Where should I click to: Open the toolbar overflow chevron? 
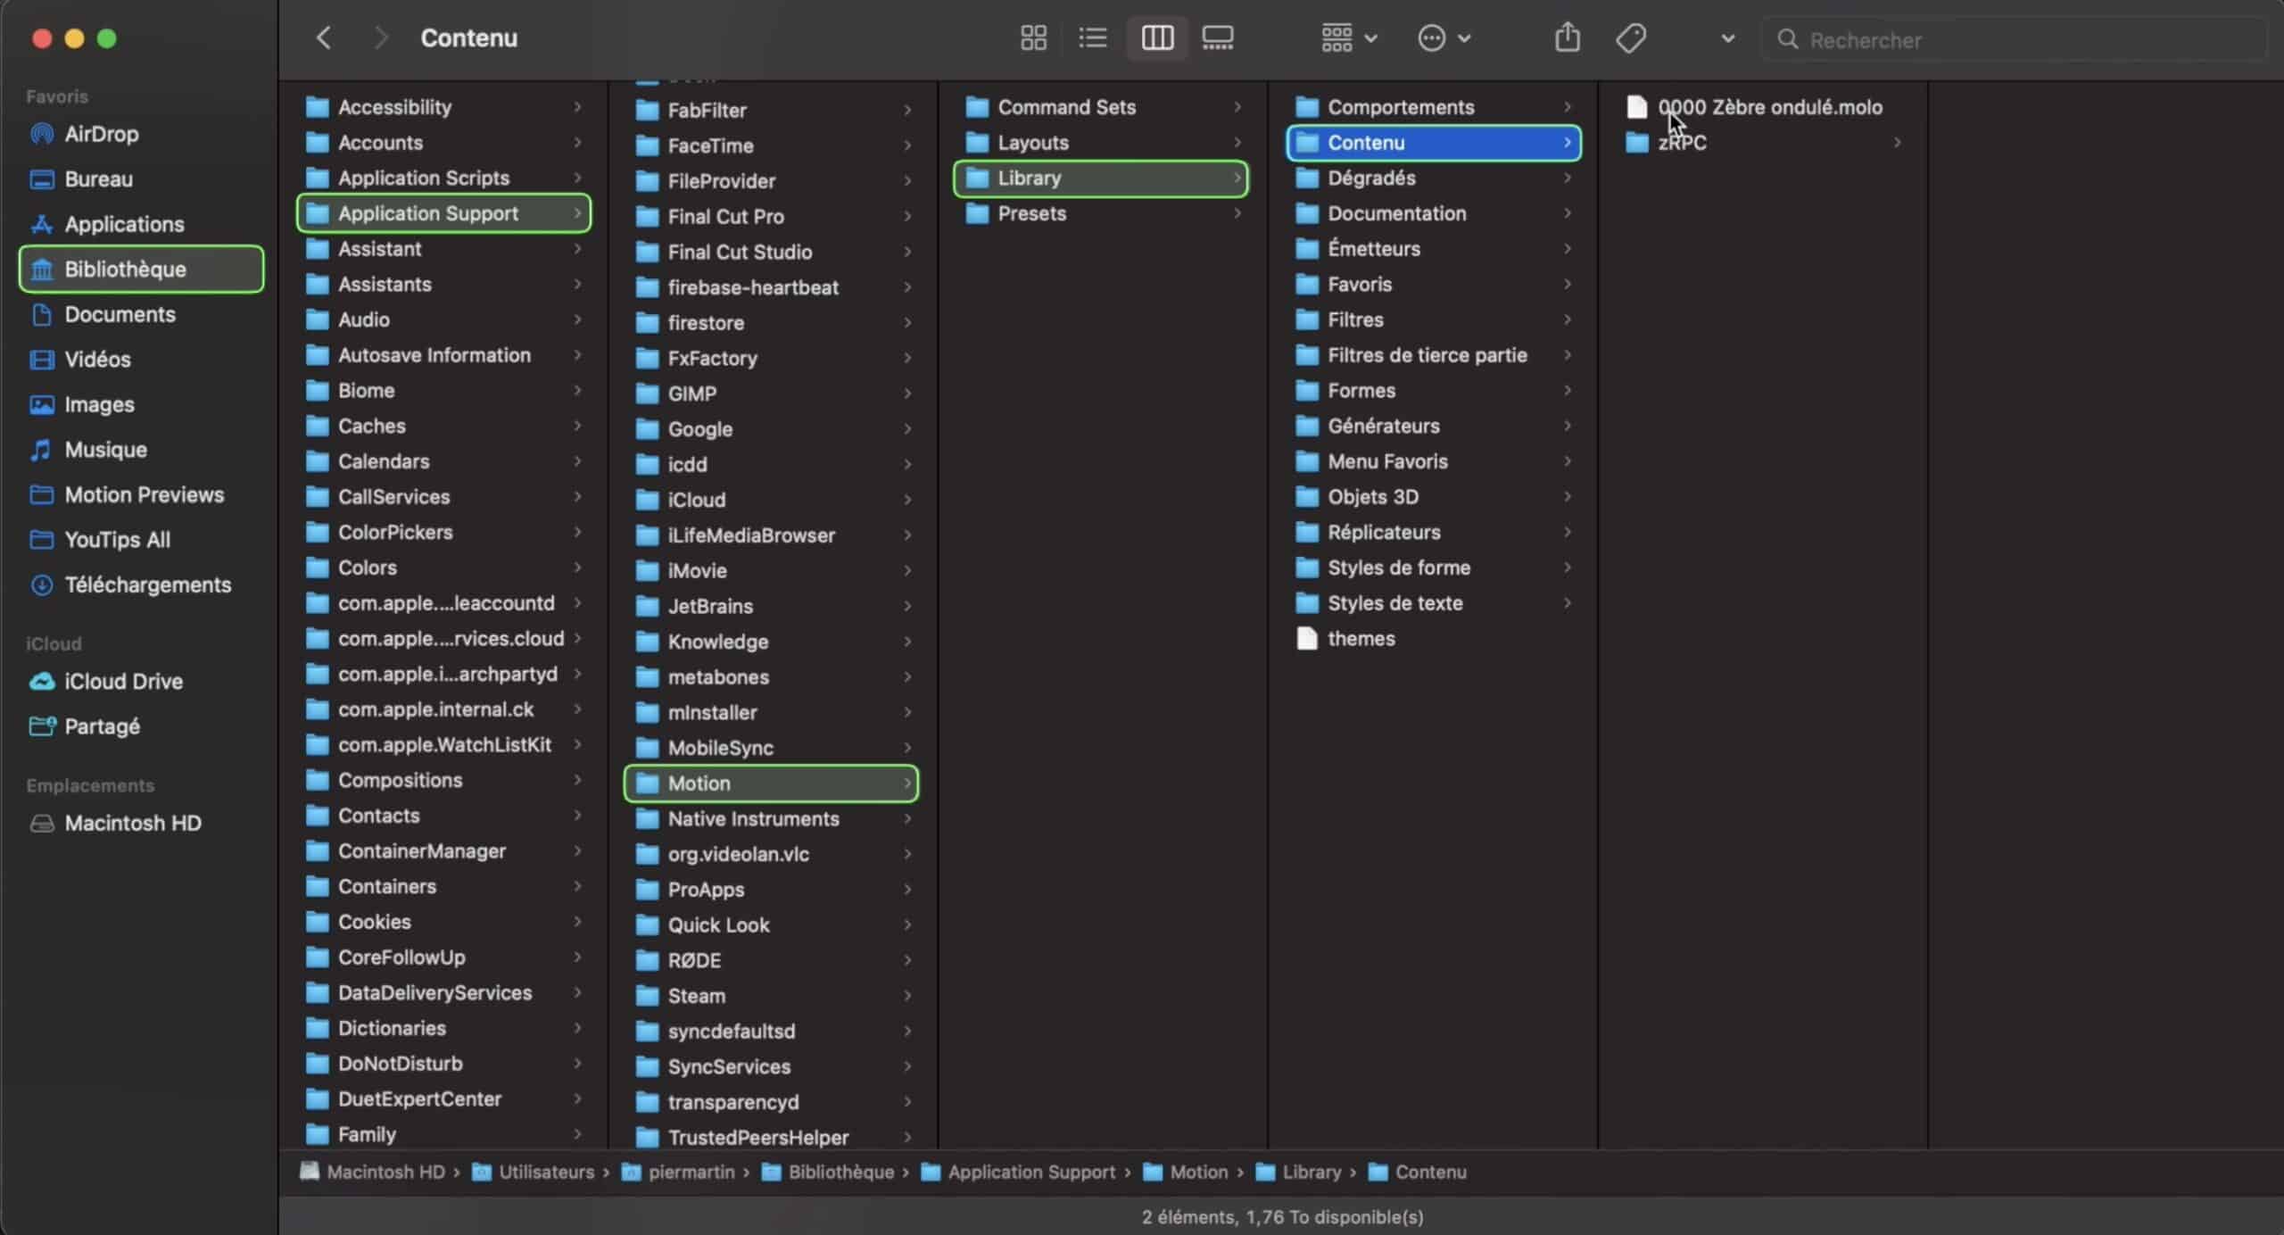[1727, 38]
